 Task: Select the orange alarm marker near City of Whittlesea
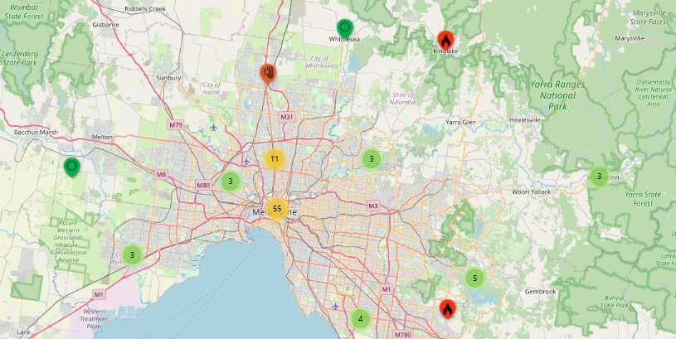click(268, 73)
